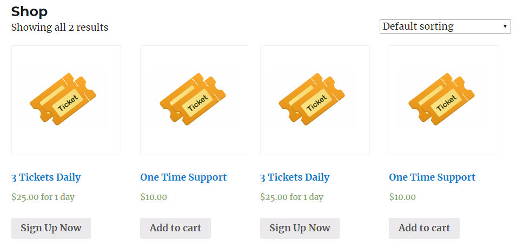The height and width of the screenshot is (248, 530).
Task: Open the second 3 Tickets Daily title link
Action: pos(295,177)
